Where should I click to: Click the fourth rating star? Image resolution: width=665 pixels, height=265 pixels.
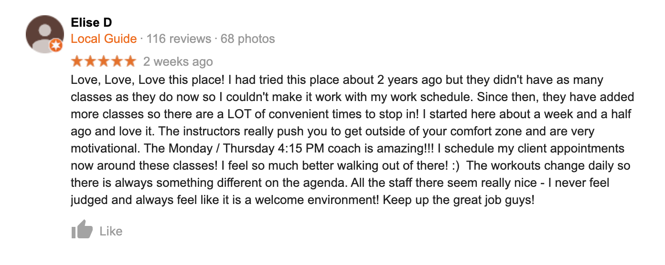coord(117,61)
